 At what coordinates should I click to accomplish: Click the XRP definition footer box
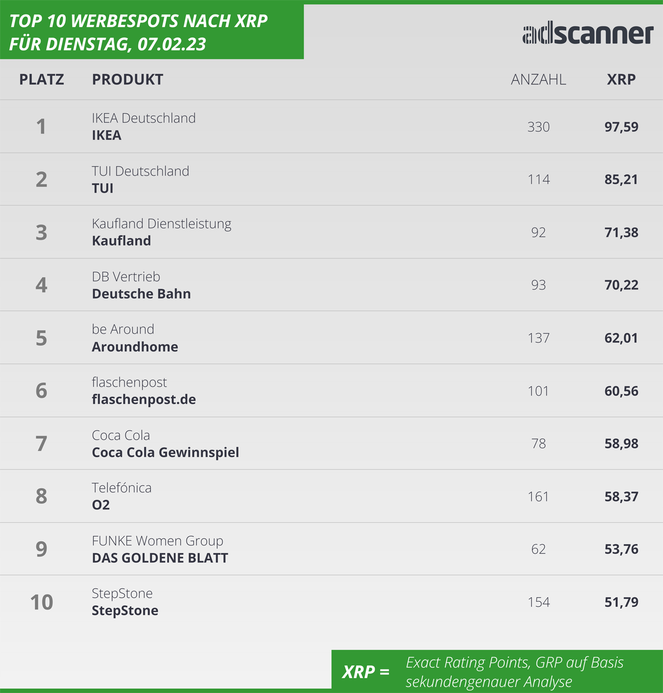pos(497,670)
